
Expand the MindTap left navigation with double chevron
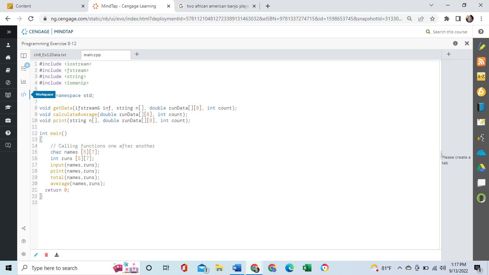click(8, 32)
